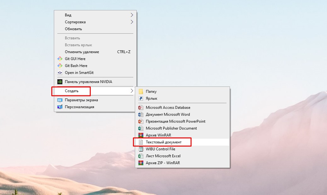Click the Архив WinRAR icon
The image size is (327, 195).
point(141,135)
